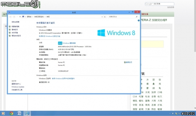Open 檢視 Windows 啟用中的詳細資料 link
Viewport: 196px width, 116px height.
tap(63, 79)
